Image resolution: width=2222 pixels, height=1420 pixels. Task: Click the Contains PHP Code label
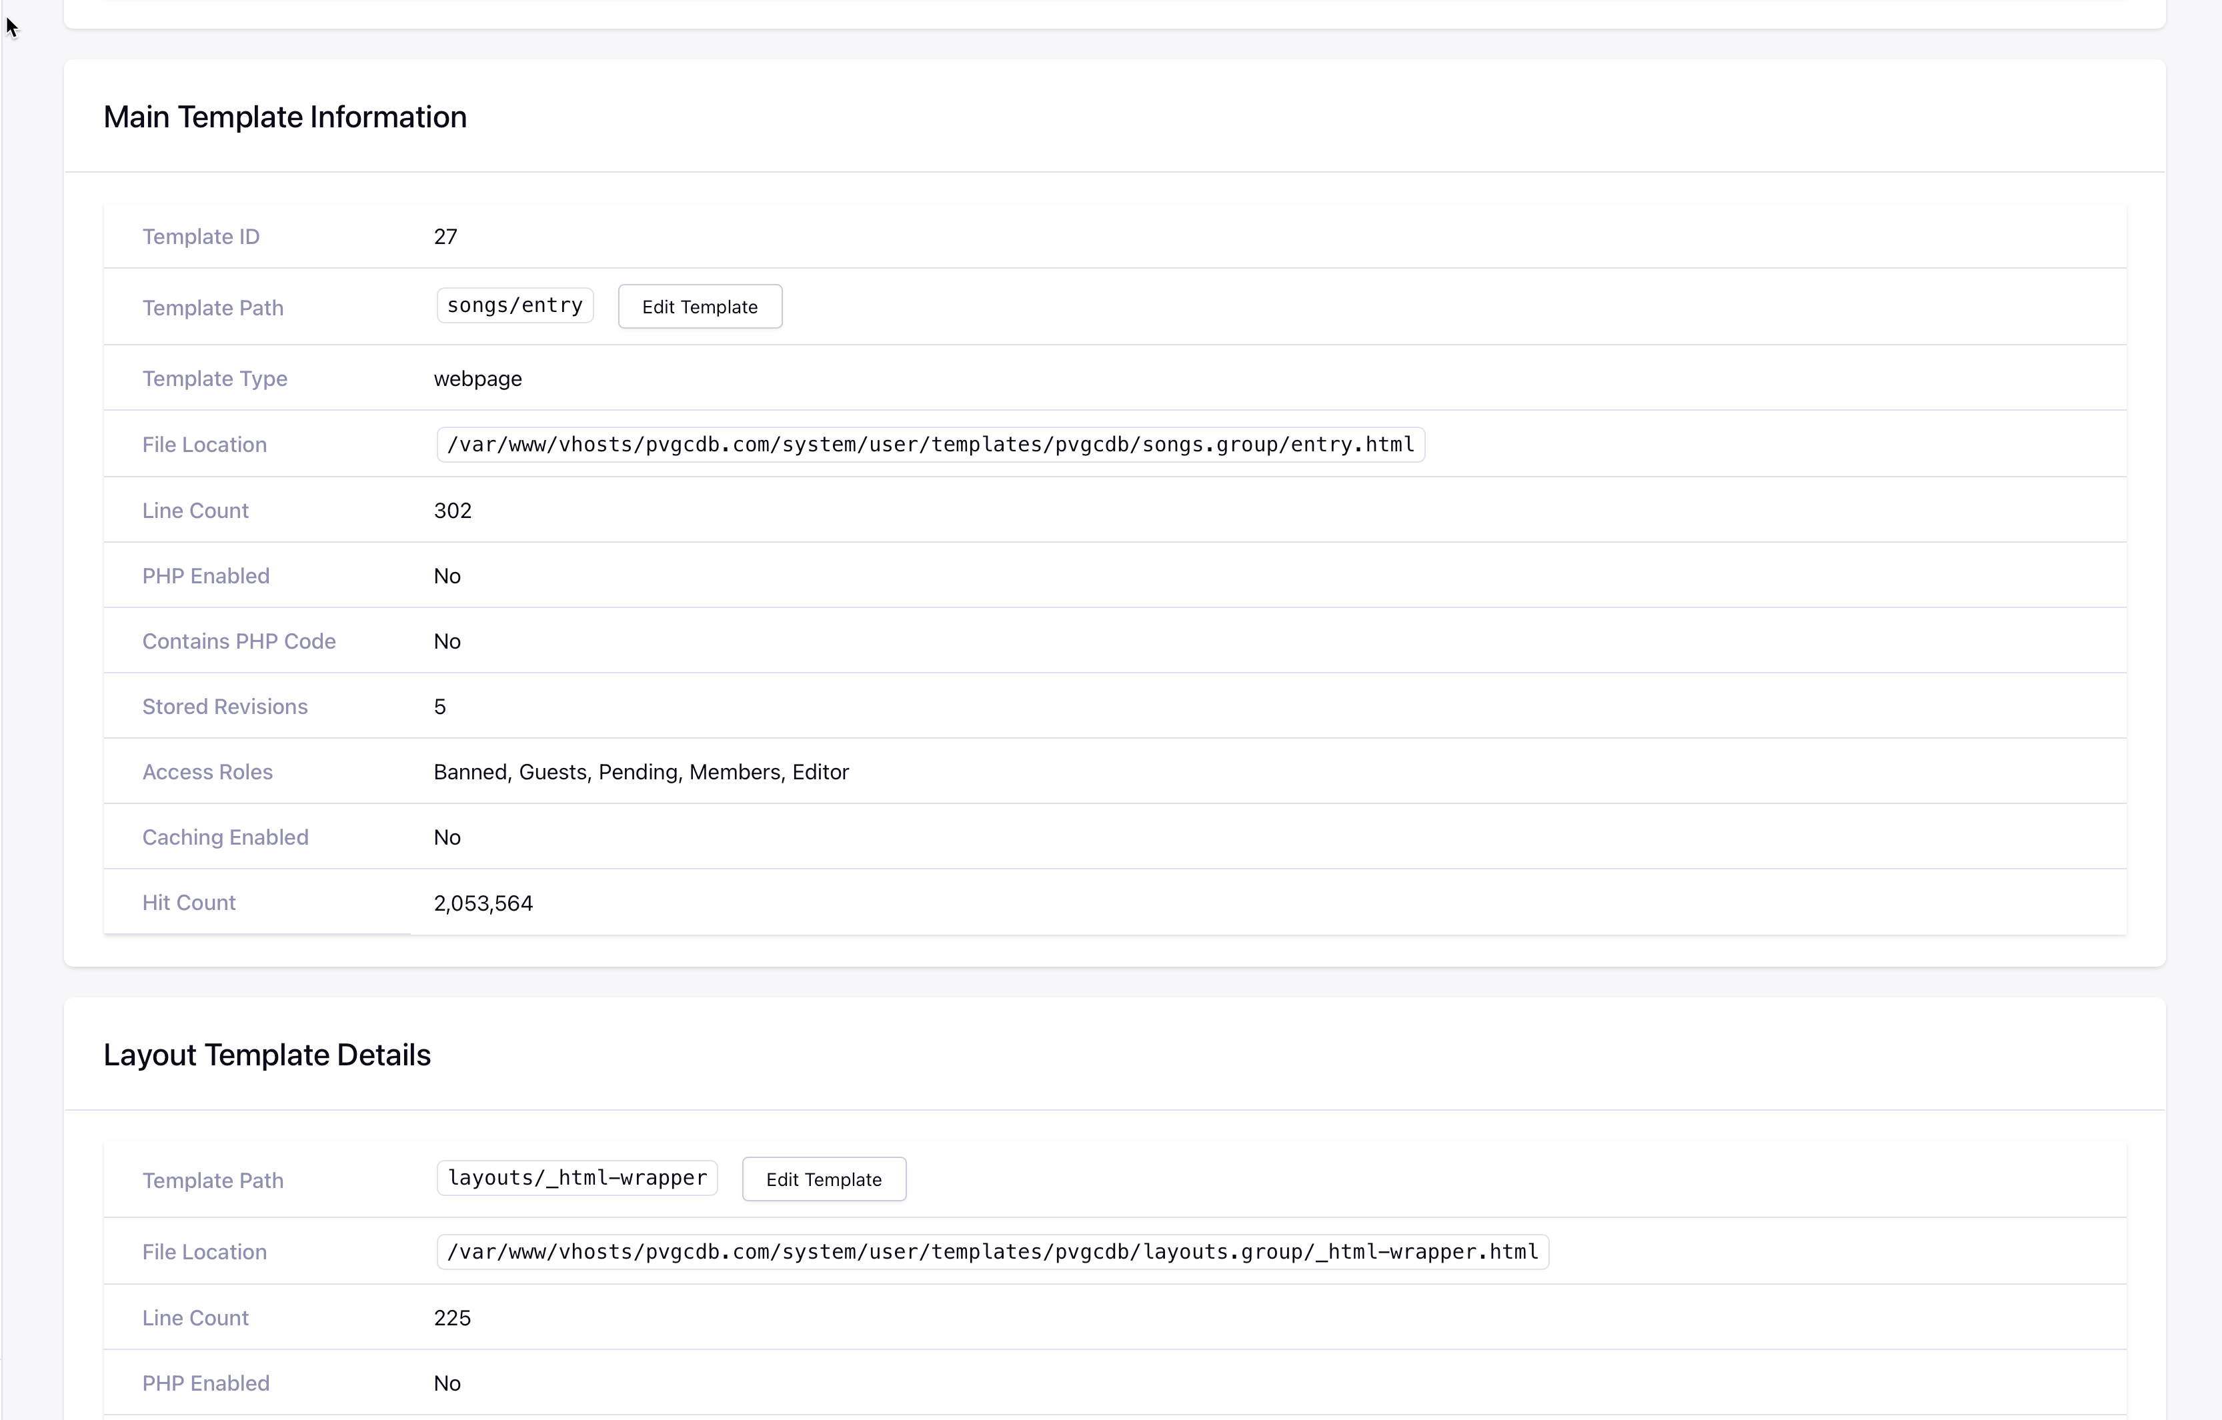(238, 641)
